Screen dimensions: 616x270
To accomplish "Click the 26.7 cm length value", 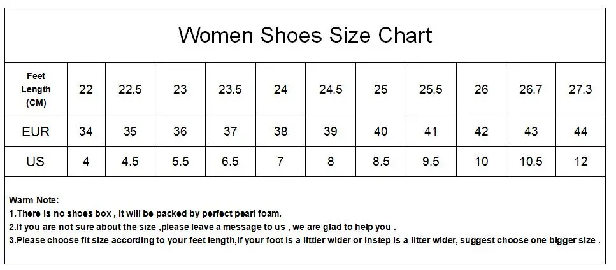I will point(531,90).
